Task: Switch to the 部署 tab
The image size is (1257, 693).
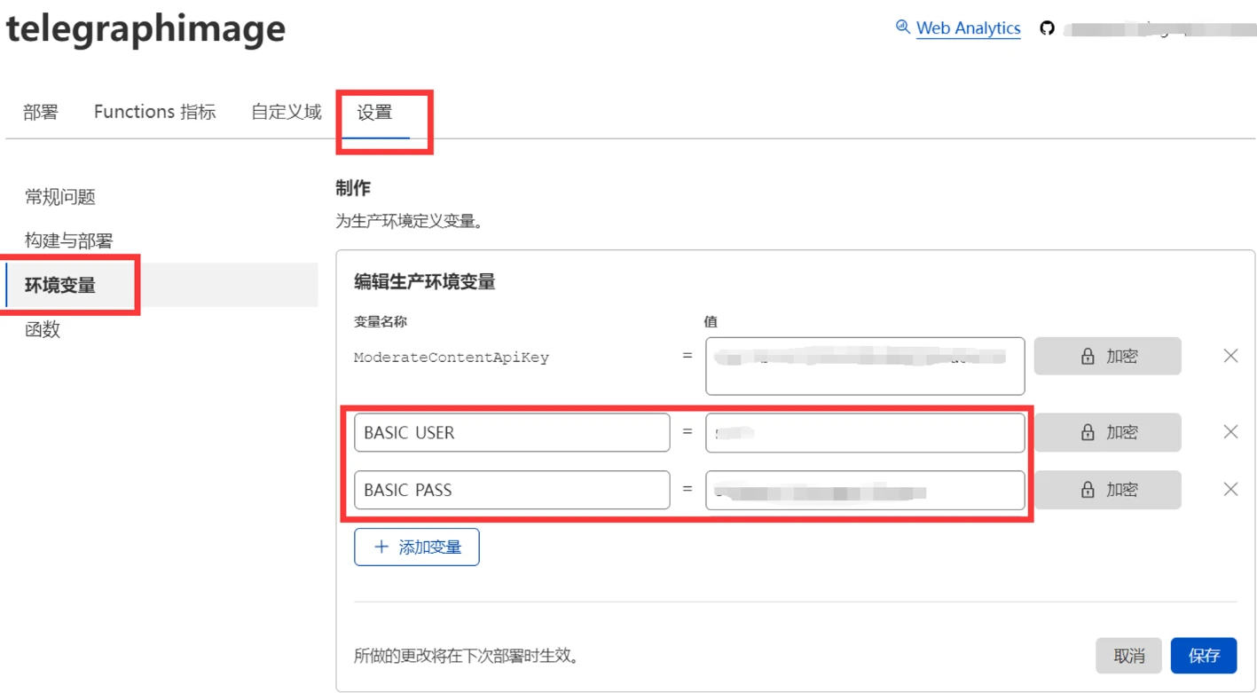Action: coord(41,112)
